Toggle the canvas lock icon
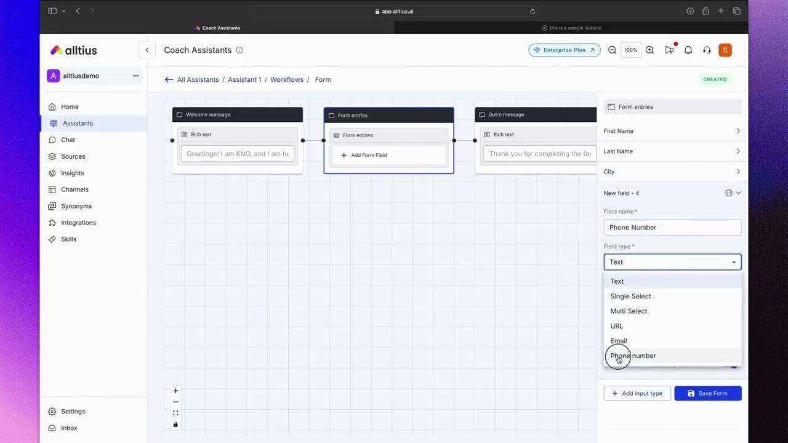 (175, 425)
